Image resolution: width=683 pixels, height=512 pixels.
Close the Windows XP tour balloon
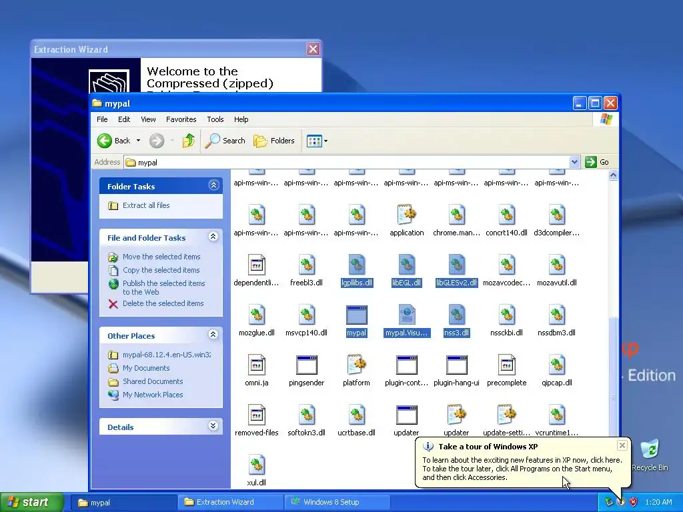[x=622, y=445]
